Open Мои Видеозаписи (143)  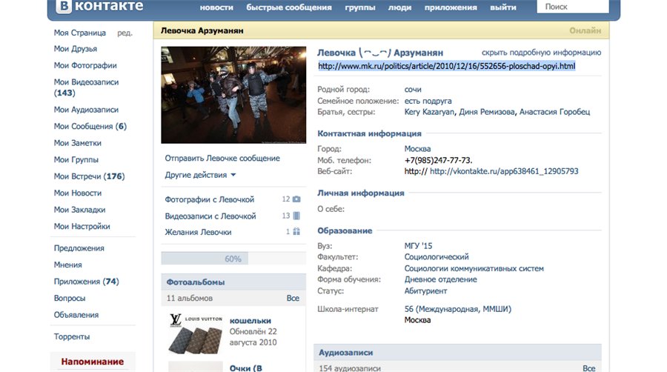(x=86, y=87)
